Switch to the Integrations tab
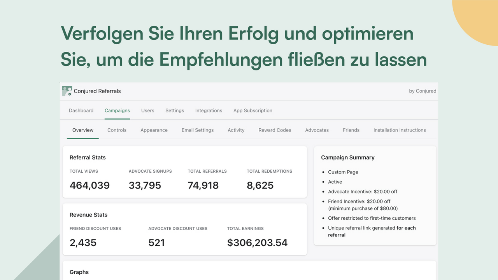Screen dimensions: 498x280 (209, 110)
